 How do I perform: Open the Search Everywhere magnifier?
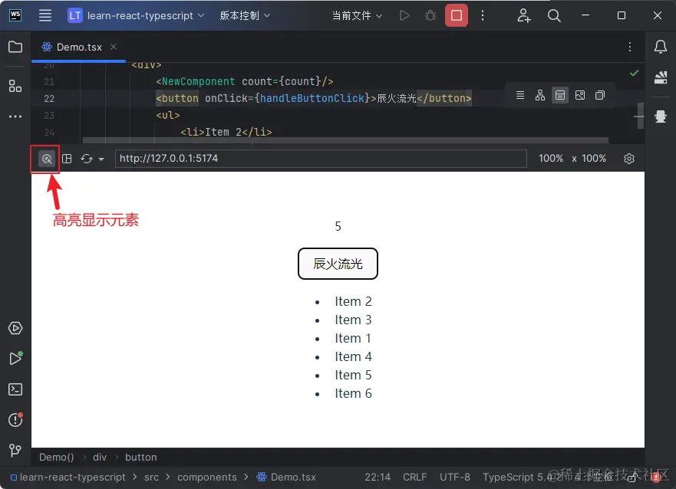point(554,15)
